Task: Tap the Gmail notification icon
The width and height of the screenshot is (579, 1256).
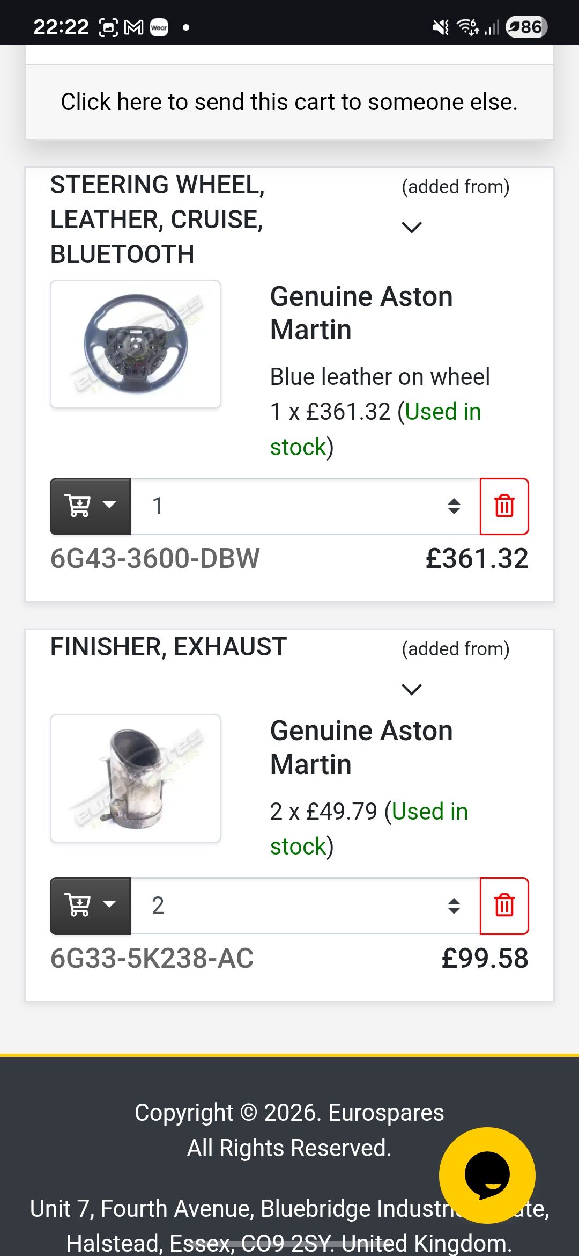Action: coord(133,27)
